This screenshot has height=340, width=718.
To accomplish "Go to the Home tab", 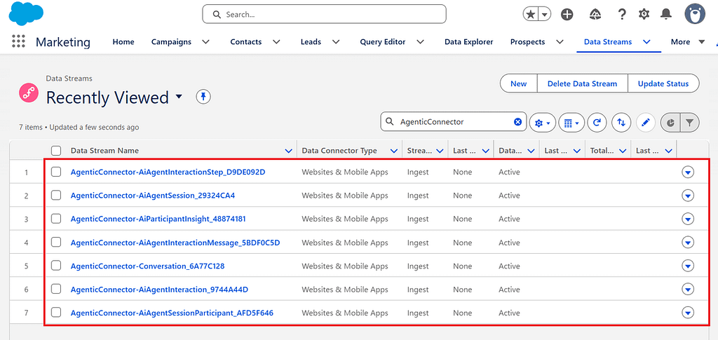I will pyautogui.click(x=123, y=41).
